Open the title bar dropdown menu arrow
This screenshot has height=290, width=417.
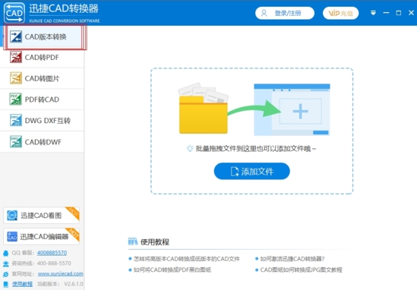tap(374, 13)
